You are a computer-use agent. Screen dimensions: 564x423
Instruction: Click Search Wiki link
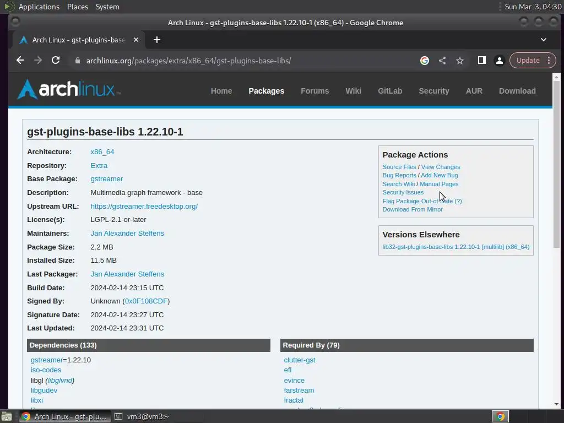point(399,184)
